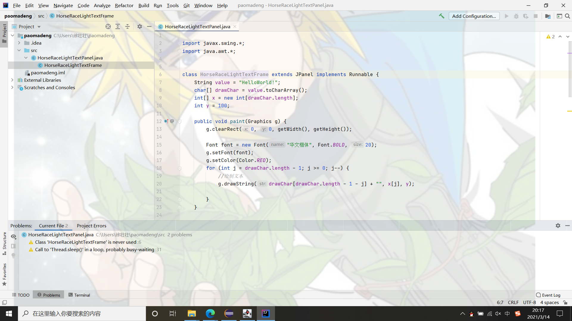Screen dimensions: 572x321
Task: Toggle read-only lock icon in status bar
Action: 565,302
